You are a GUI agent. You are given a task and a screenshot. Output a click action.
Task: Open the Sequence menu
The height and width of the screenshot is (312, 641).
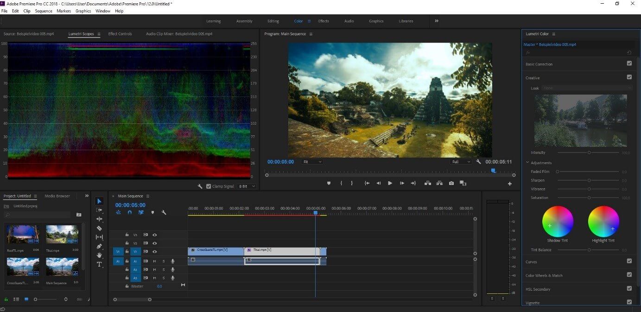tap(44, 11)
